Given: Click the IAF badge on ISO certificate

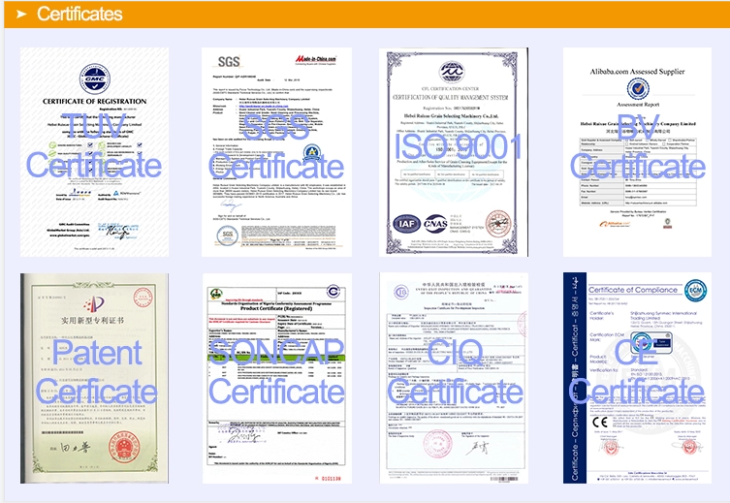Looking at the screenshot, I should [x=405, y=225].
